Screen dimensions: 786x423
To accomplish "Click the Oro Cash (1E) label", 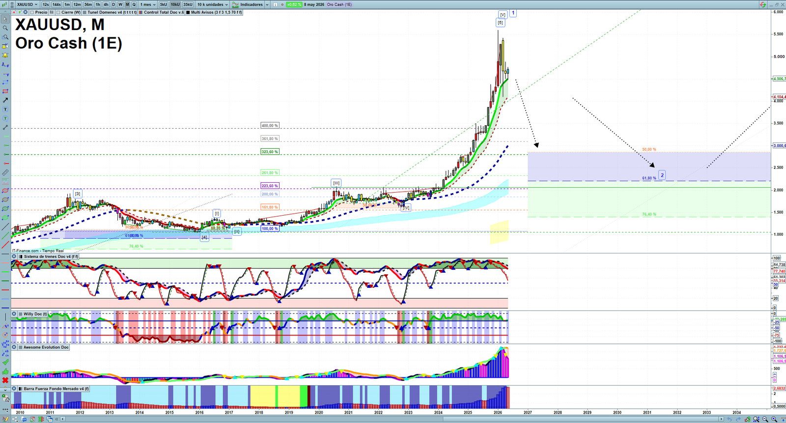I will point(339,4).
